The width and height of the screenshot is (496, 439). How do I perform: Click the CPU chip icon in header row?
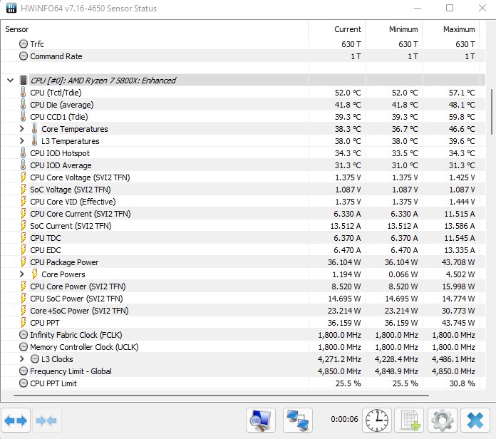(x=23, y=81)
